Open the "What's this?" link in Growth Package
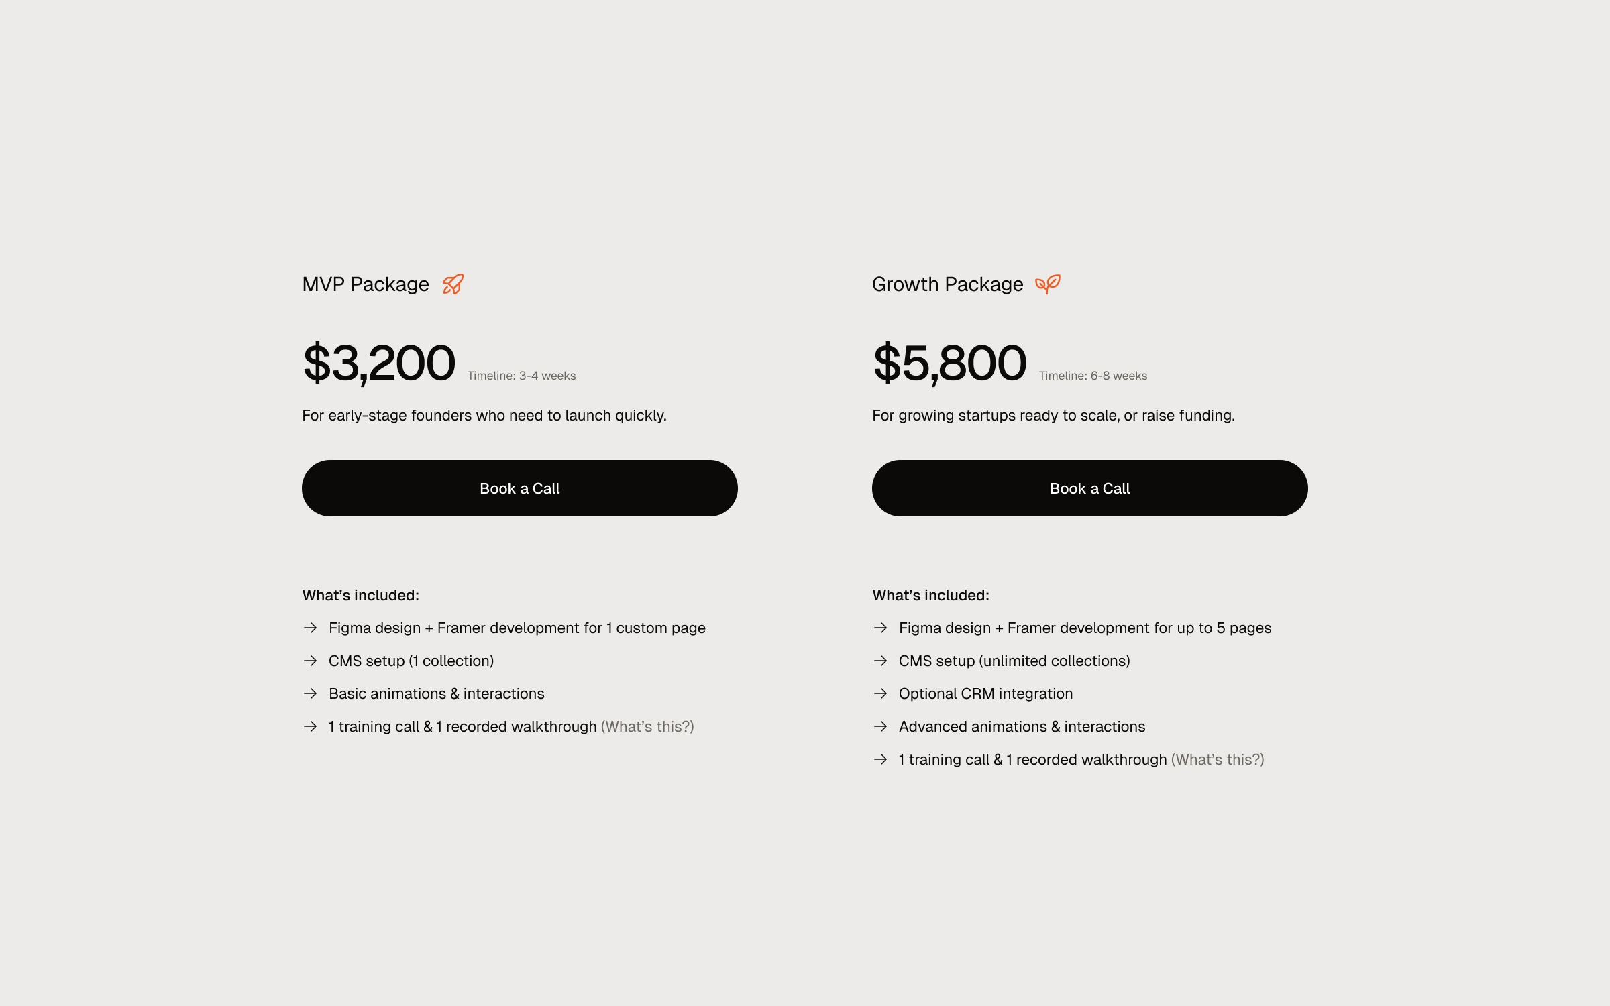1610x1006 pixels. [x=1218, y=759]
